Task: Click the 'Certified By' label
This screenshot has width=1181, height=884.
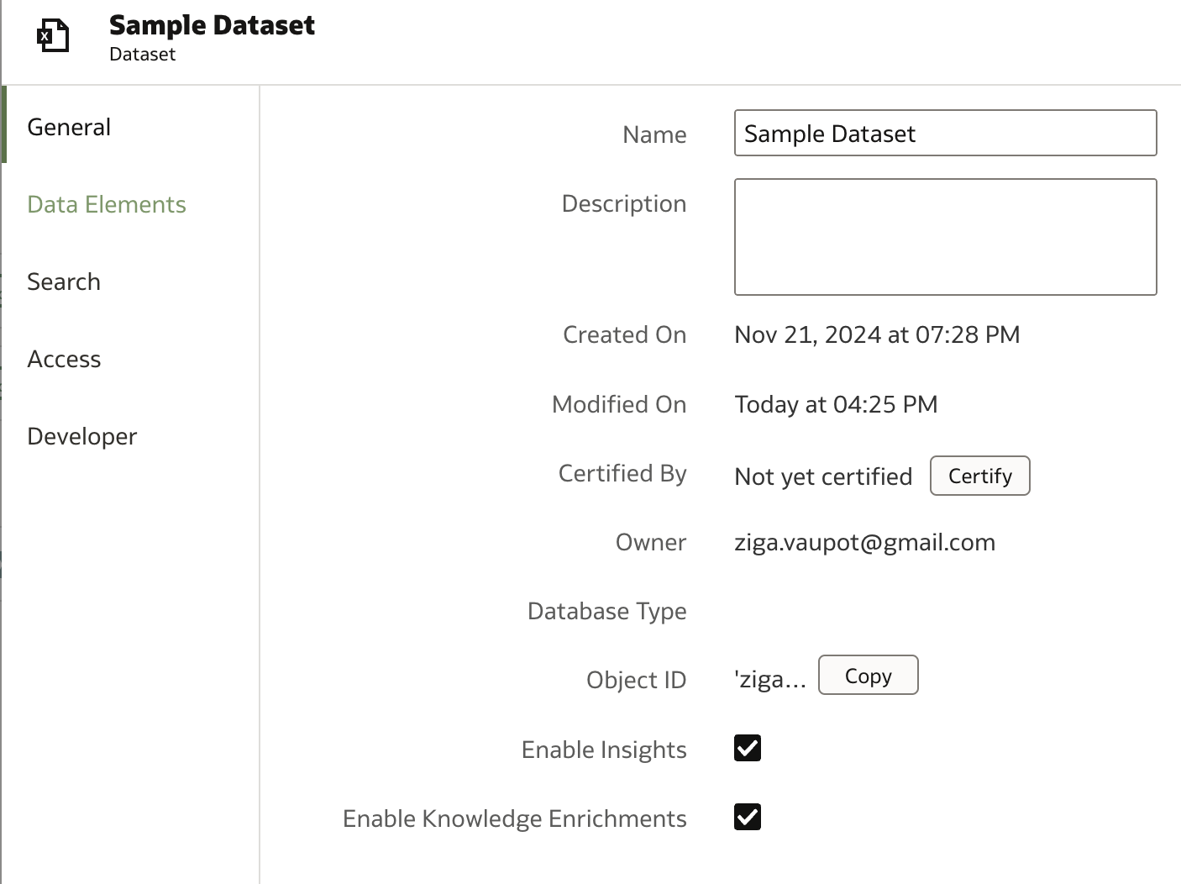Action: click(622, 474)
